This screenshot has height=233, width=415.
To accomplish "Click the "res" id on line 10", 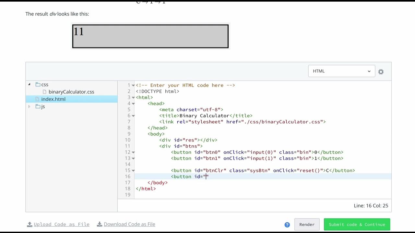I will pos(190,140).
